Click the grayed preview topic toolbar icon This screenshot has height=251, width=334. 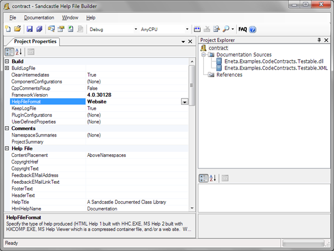coord(80,29)
